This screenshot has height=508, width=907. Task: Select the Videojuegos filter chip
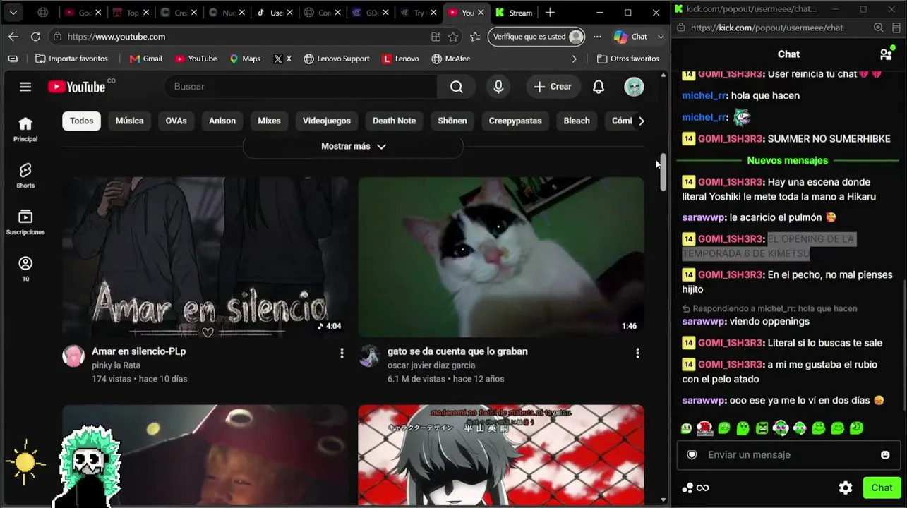[327, 121]
